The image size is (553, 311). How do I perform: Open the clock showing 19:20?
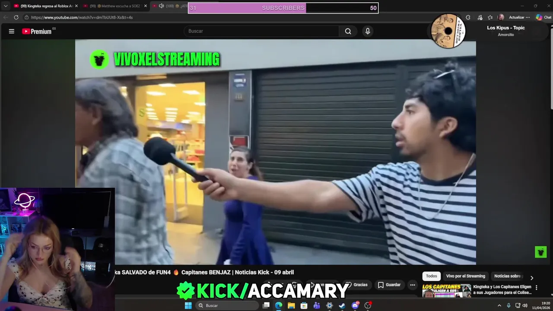click(541, 305)
